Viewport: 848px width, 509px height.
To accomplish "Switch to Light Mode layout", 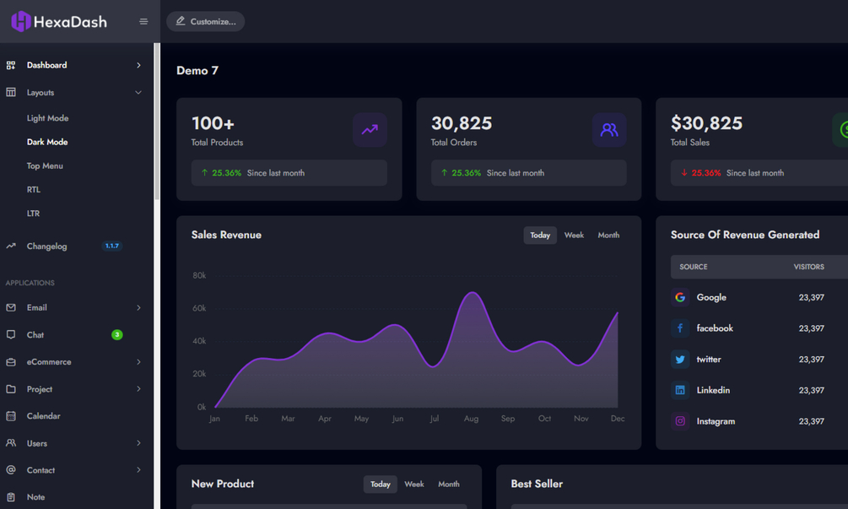I will pyautogui.click(x=47, y=118).
